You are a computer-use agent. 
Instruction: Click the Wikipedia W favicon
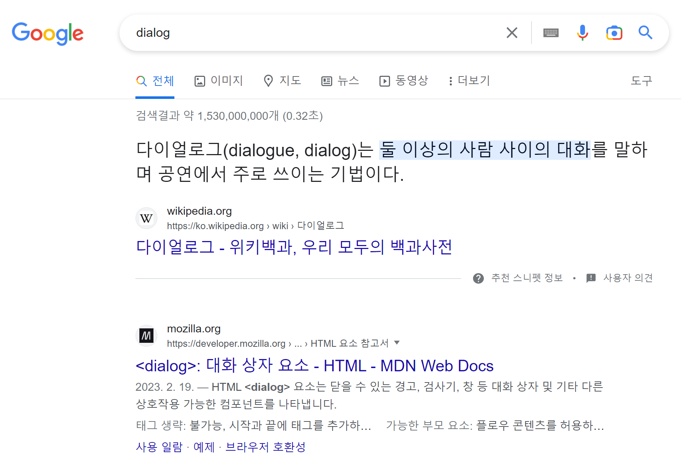click(x=146, y=218)
